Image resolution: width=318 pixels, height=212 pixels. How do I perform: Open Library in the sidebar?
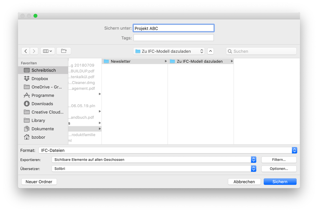click(43, 120)
